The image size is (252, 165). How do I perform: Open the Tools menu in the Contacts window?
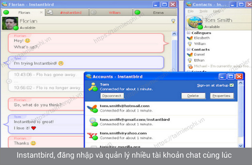(203, 12)
